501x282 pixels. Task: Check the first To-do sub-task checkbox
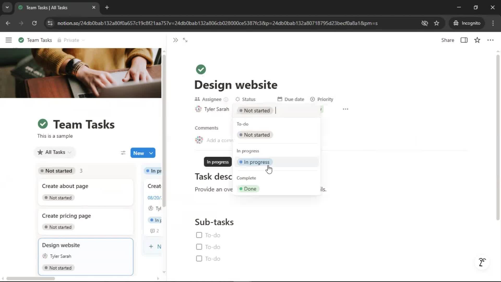tap(199, 235)
